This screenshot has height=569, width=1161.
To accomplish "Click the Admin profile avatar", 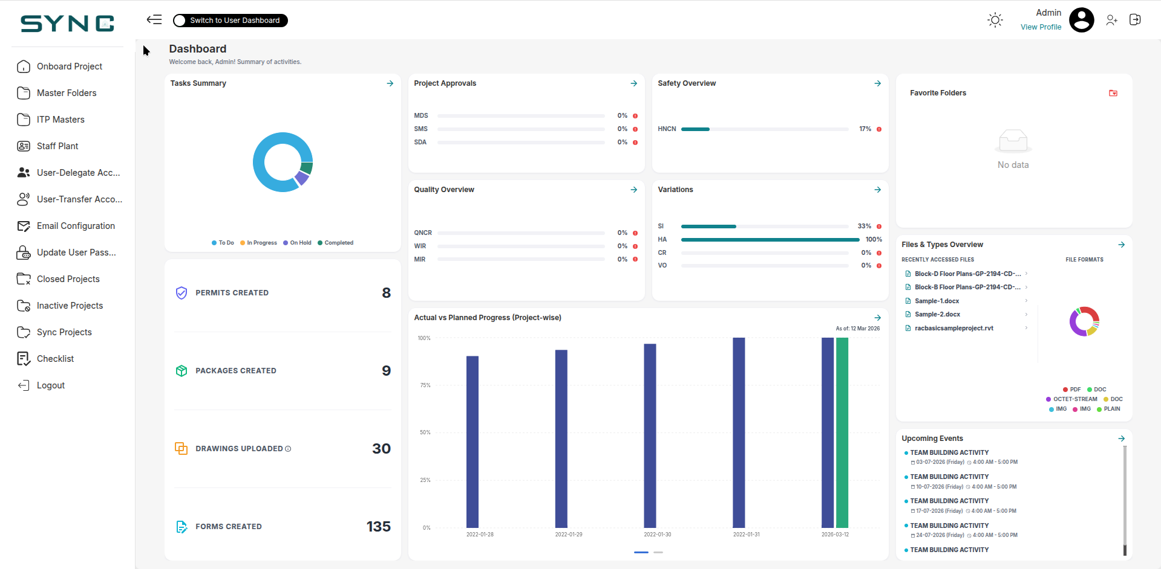I will [x=1081, y=20].
